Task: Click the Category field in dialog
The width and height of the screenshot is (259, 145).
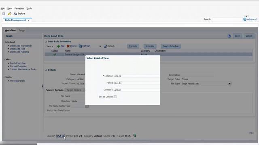Action: pos(137,90)
